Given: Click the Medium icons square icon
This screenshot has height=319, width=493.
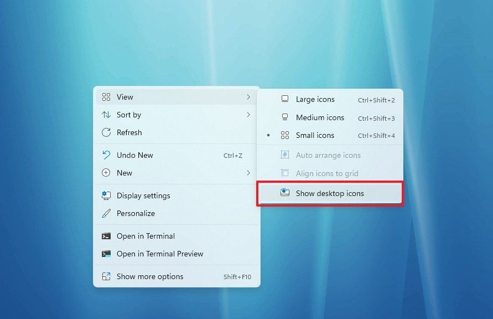Looking at the screenshot, I should coord(285,117).
